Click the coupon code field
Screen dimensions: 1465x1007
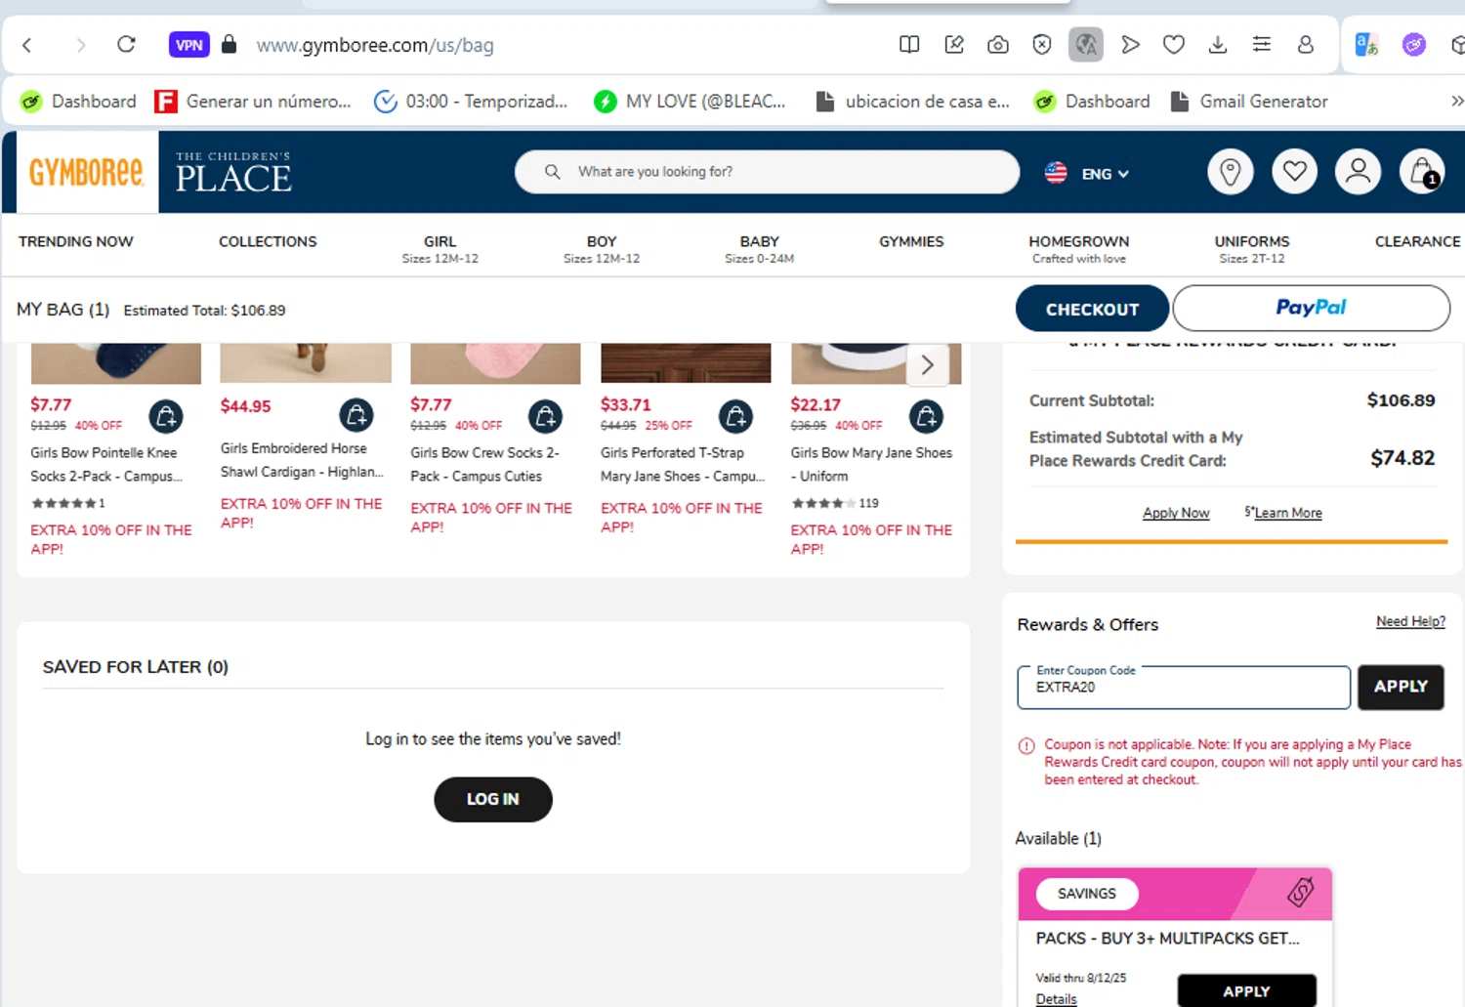(x=1184, y=688)
